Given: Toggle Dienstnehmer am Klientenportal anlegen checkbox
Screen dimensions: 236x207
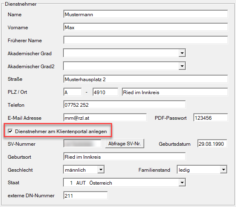Looking at the screenshot, I should point(10,131).
